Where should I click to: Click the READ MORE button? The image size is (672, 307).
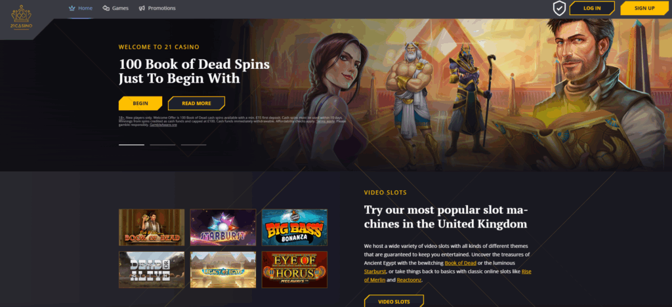196,103
